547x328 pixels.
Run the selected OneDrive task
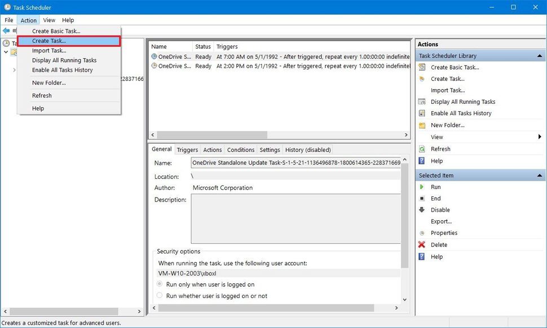tap(436, 186)
